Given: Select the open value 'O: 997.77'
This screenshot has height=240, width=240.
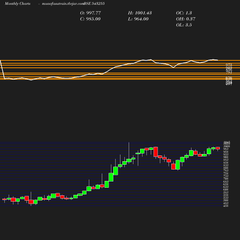Looking at the screenshot, I should (90, 13).
